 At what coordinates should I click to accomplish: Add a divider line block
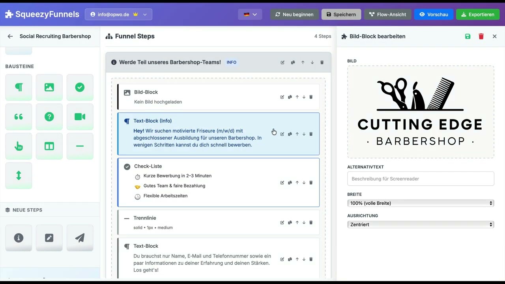click(x=80, y=146)
